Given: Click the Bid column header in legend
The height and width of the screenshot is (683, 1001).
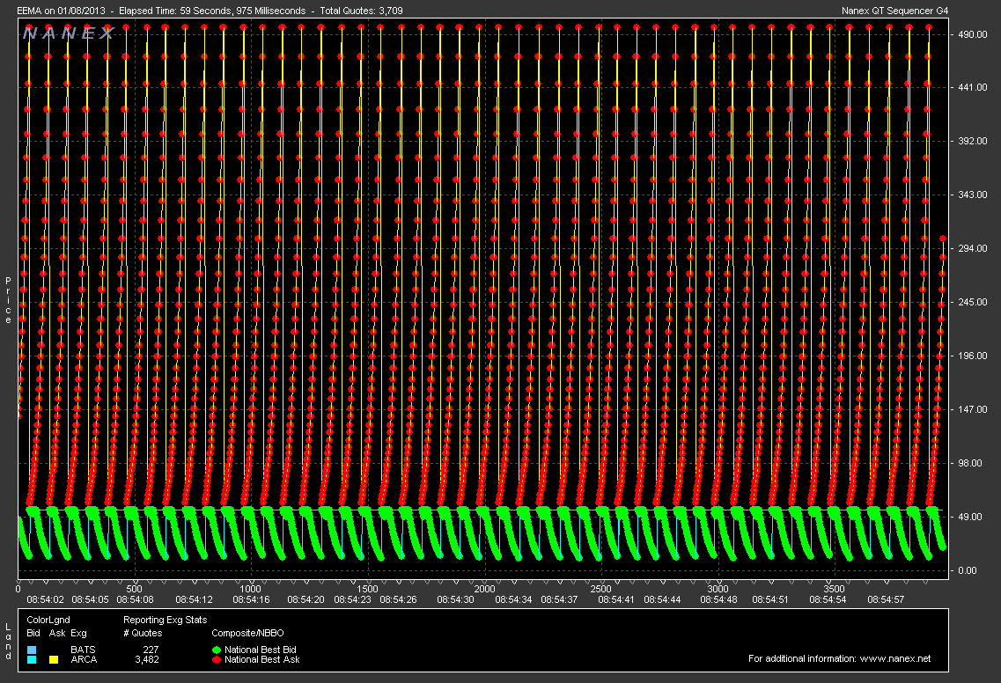Looking at the screenshot, I should 33,633.
